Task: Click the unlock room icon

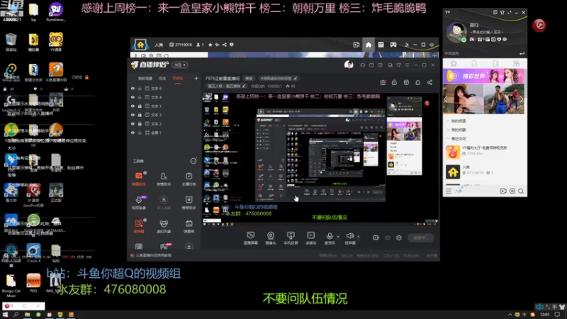Action: pyautogui.click(x=394, y=82)
